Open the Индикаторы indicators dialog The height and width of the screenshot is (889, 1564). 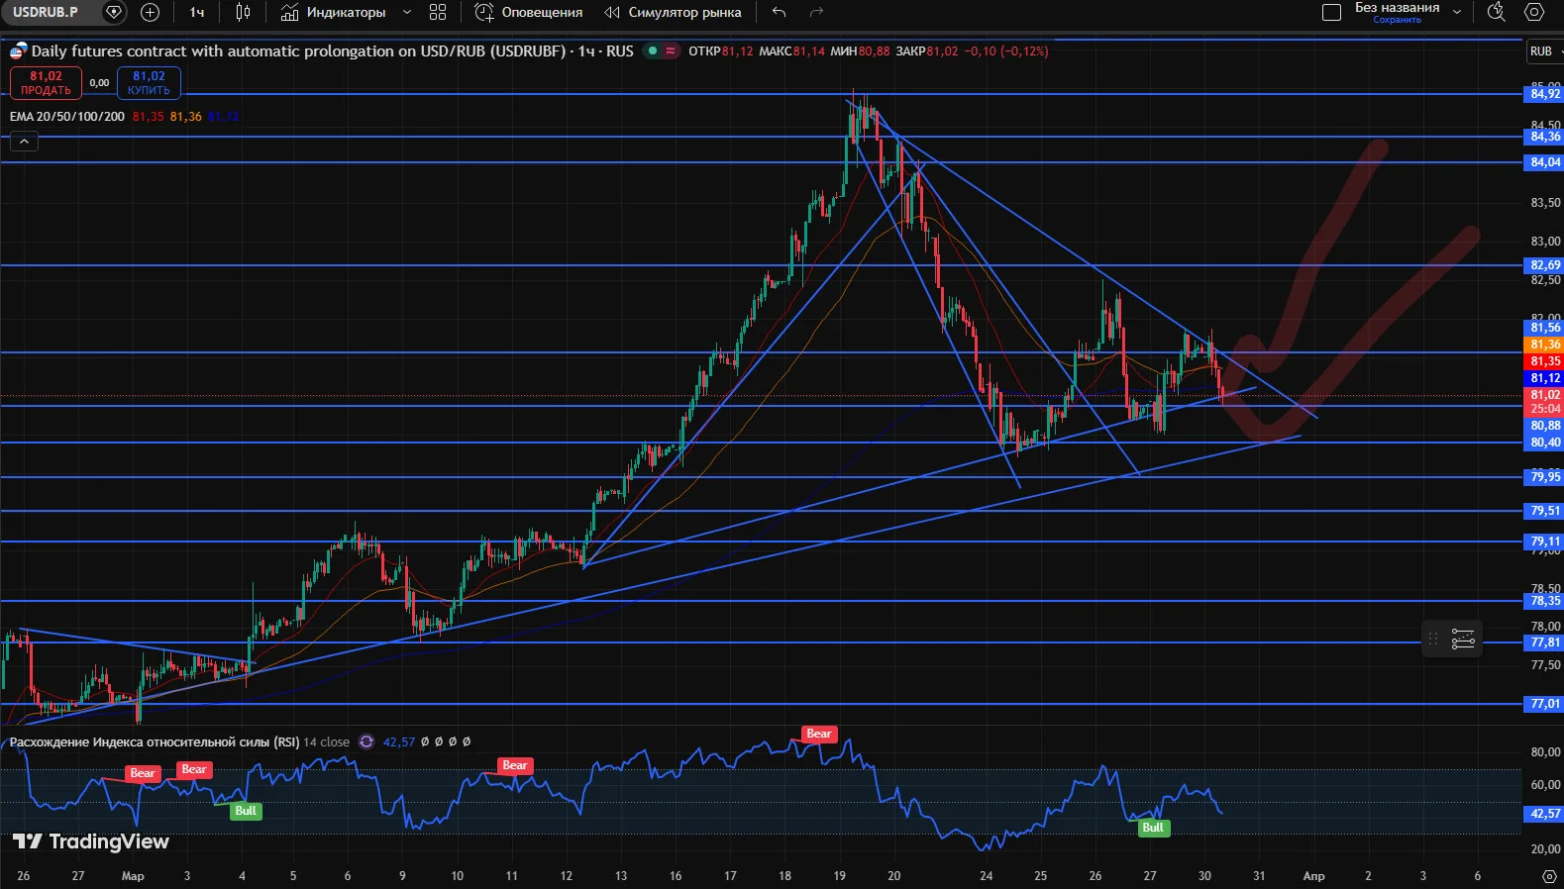click(x=334, y=12)
